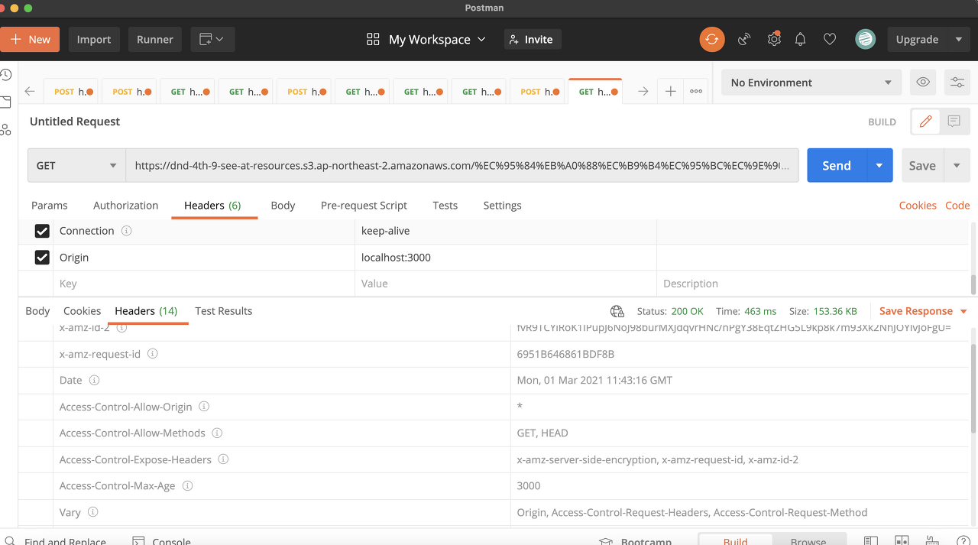Click the info icon beside Access-Control-Allow-Origin
This screenshot has height=545, width=978.
204,407
